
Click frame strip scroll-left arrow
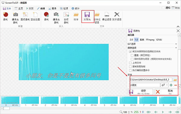tap(2, 108)
